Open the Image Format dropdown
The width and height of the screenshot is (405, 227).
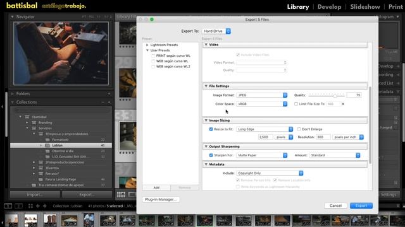tap(261, 95)
